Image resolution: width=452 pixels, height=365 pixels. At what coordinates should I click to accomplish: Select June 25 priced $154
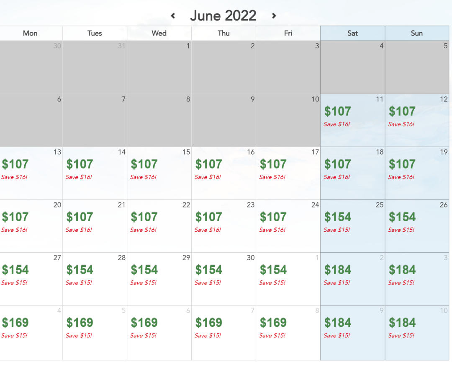coord(352,226)
